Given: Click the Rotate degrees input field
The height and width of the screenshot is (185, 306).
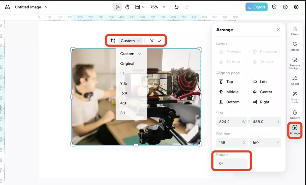Looking at the screenshot, I should 232,164.
